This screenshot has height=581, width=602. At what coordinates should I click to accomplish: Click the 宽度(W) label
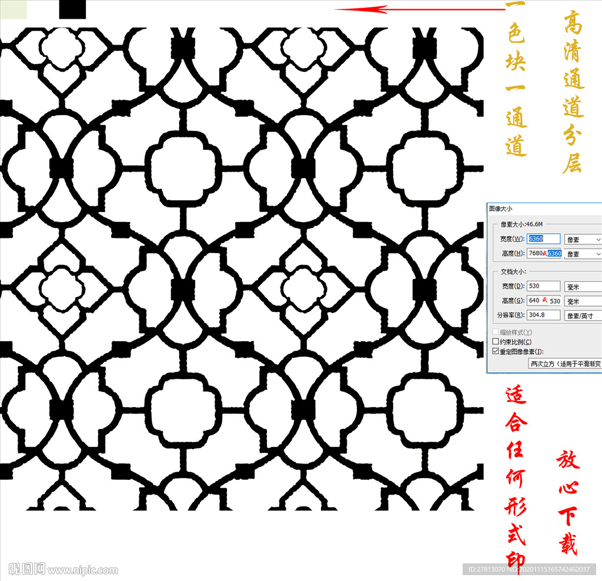[x=512, y=239]
